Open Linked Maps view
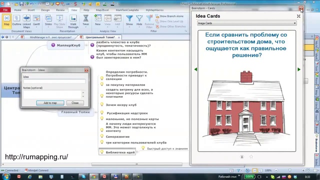The height and width of the screenshot is (180, 320). click(26, 21)
